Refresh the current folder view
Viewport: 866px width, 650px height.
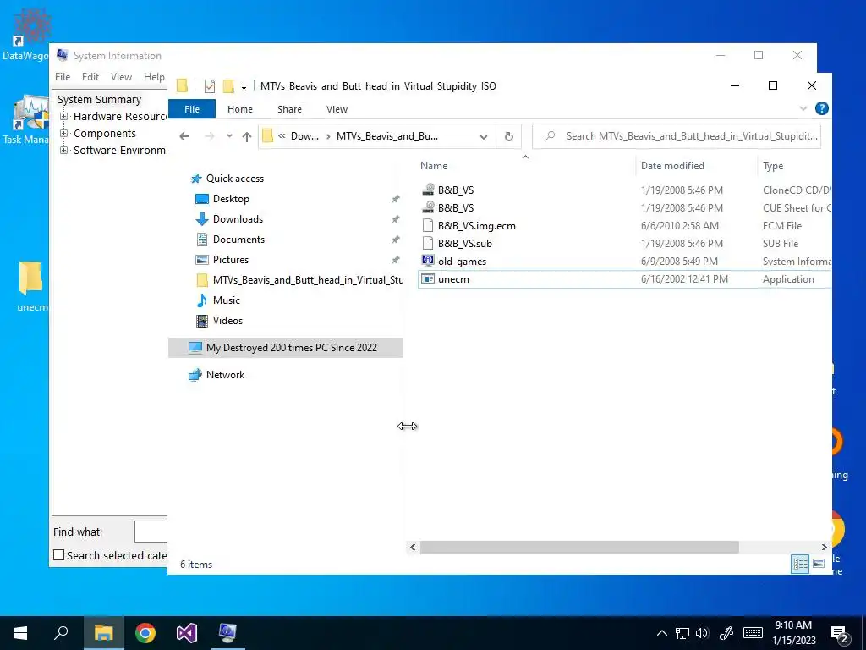508,136
